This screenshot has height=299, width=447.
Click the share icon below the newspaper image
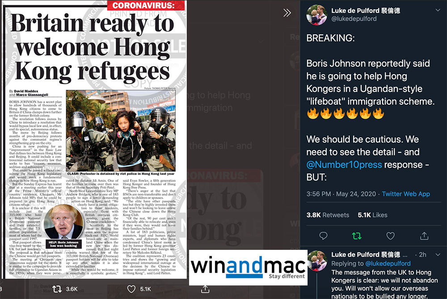pos(205,289)
